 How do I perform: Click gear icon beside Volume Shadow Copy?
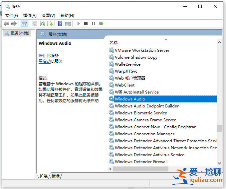tap(111, 57)
